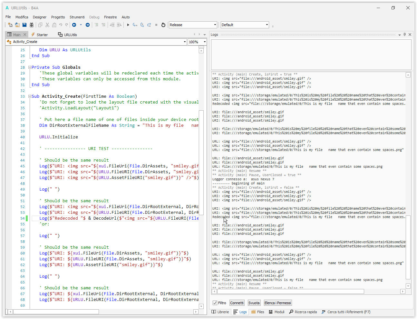417x319 pixels.
Task: Navigate backward with the blue arrow
Action: 74,25
